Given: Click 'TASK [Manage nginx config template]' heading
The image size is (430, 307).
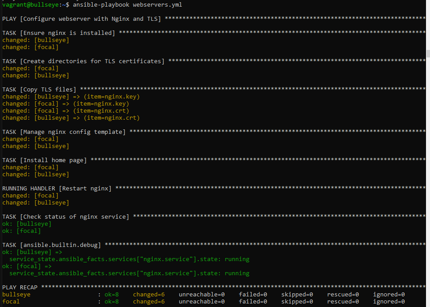Looking at the screenshot, I should pos(64,132).
